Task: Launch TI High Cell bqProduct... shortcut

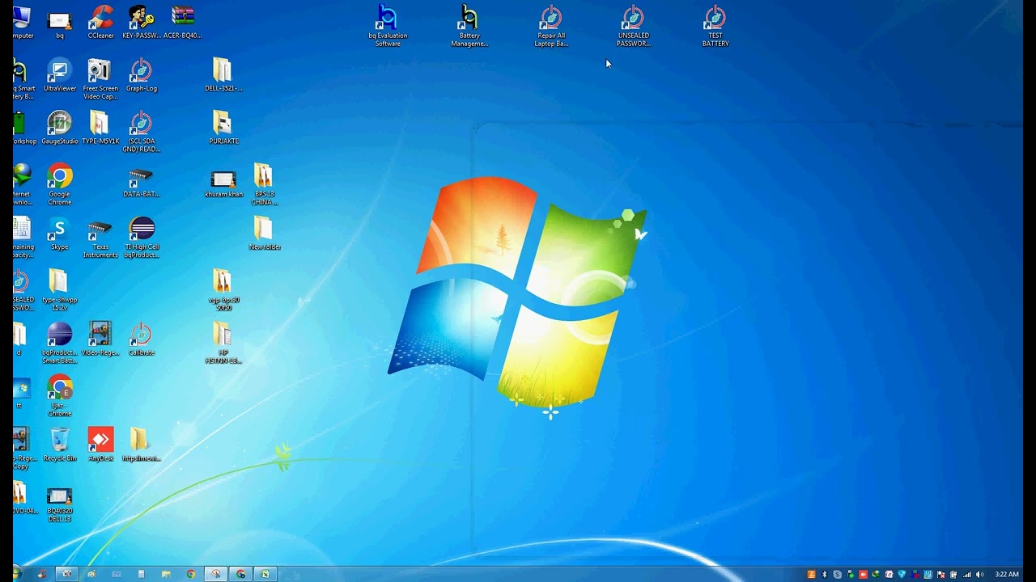Action: click(x=141, y=238)
